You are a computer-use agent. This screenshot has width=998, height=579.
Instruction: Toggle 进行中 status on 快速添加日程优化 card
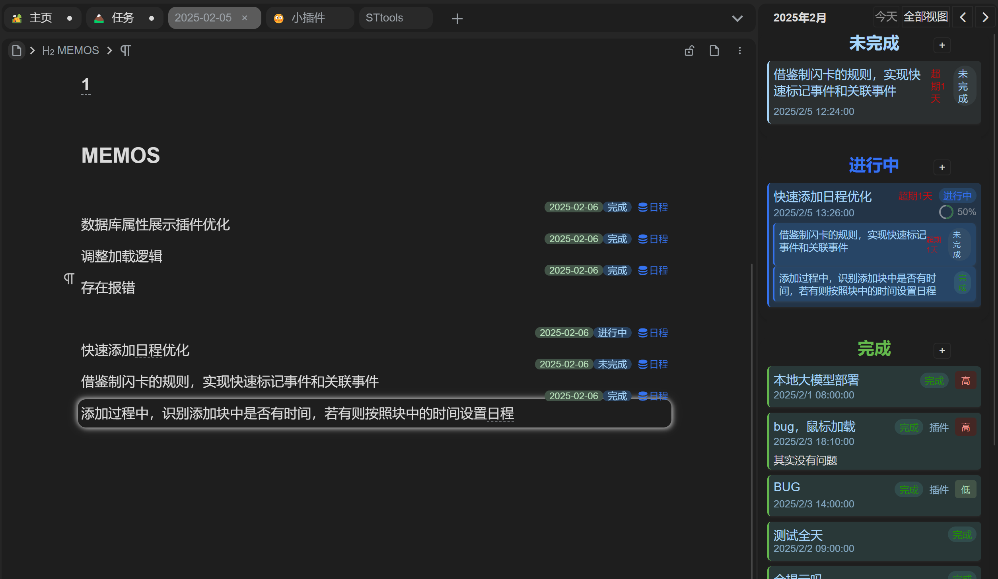pyautogui.click(x=957, y=196)
